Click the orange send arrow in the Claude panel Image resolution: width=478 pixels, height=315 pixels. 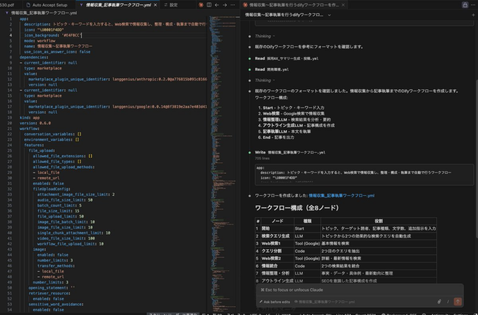coord(458,301)
